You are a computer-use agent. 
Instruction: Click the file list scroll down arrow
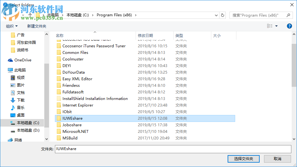click(294, 139)
